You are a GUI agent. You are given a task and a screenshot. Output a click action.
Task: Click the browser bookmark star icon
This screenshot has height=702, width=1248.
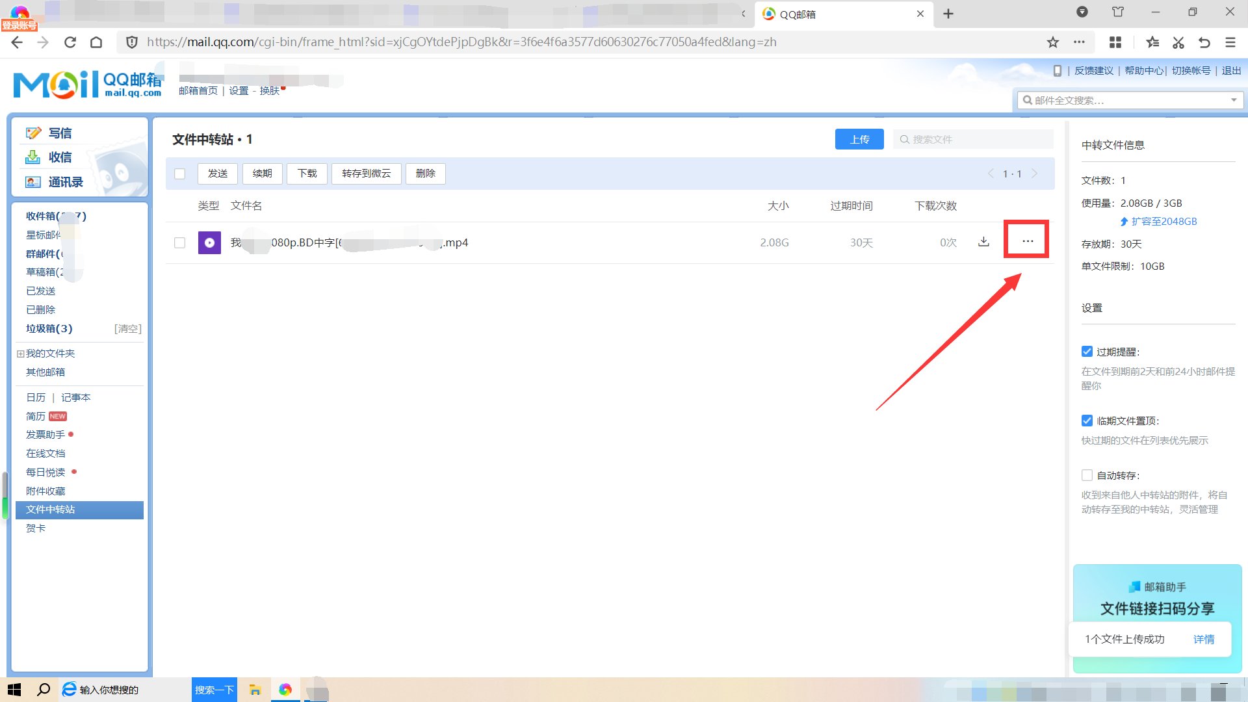tap(1052, 42)
